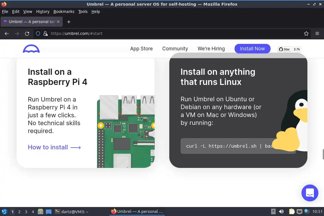Follow the How to install link
This screenshot has height=216, width=324.
tap(54, 147)
